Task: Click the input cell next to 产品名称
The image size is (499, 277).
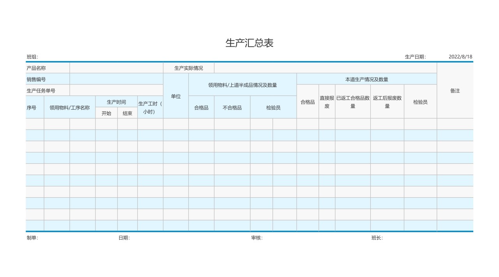Action: point(116,67)
